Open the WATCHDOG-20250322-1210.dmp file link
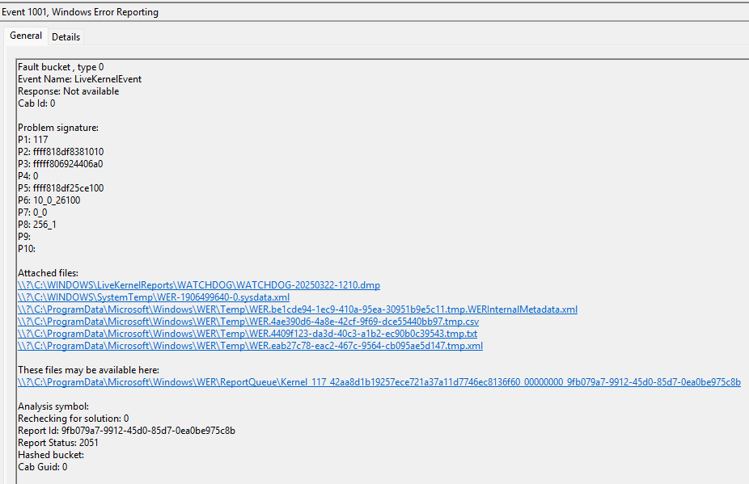The width and height of the screenshot is (749, 484). point(199,285)
